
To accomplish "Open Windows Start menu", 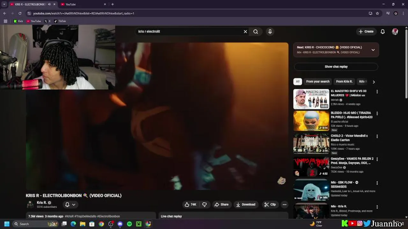I will [7, 224].
